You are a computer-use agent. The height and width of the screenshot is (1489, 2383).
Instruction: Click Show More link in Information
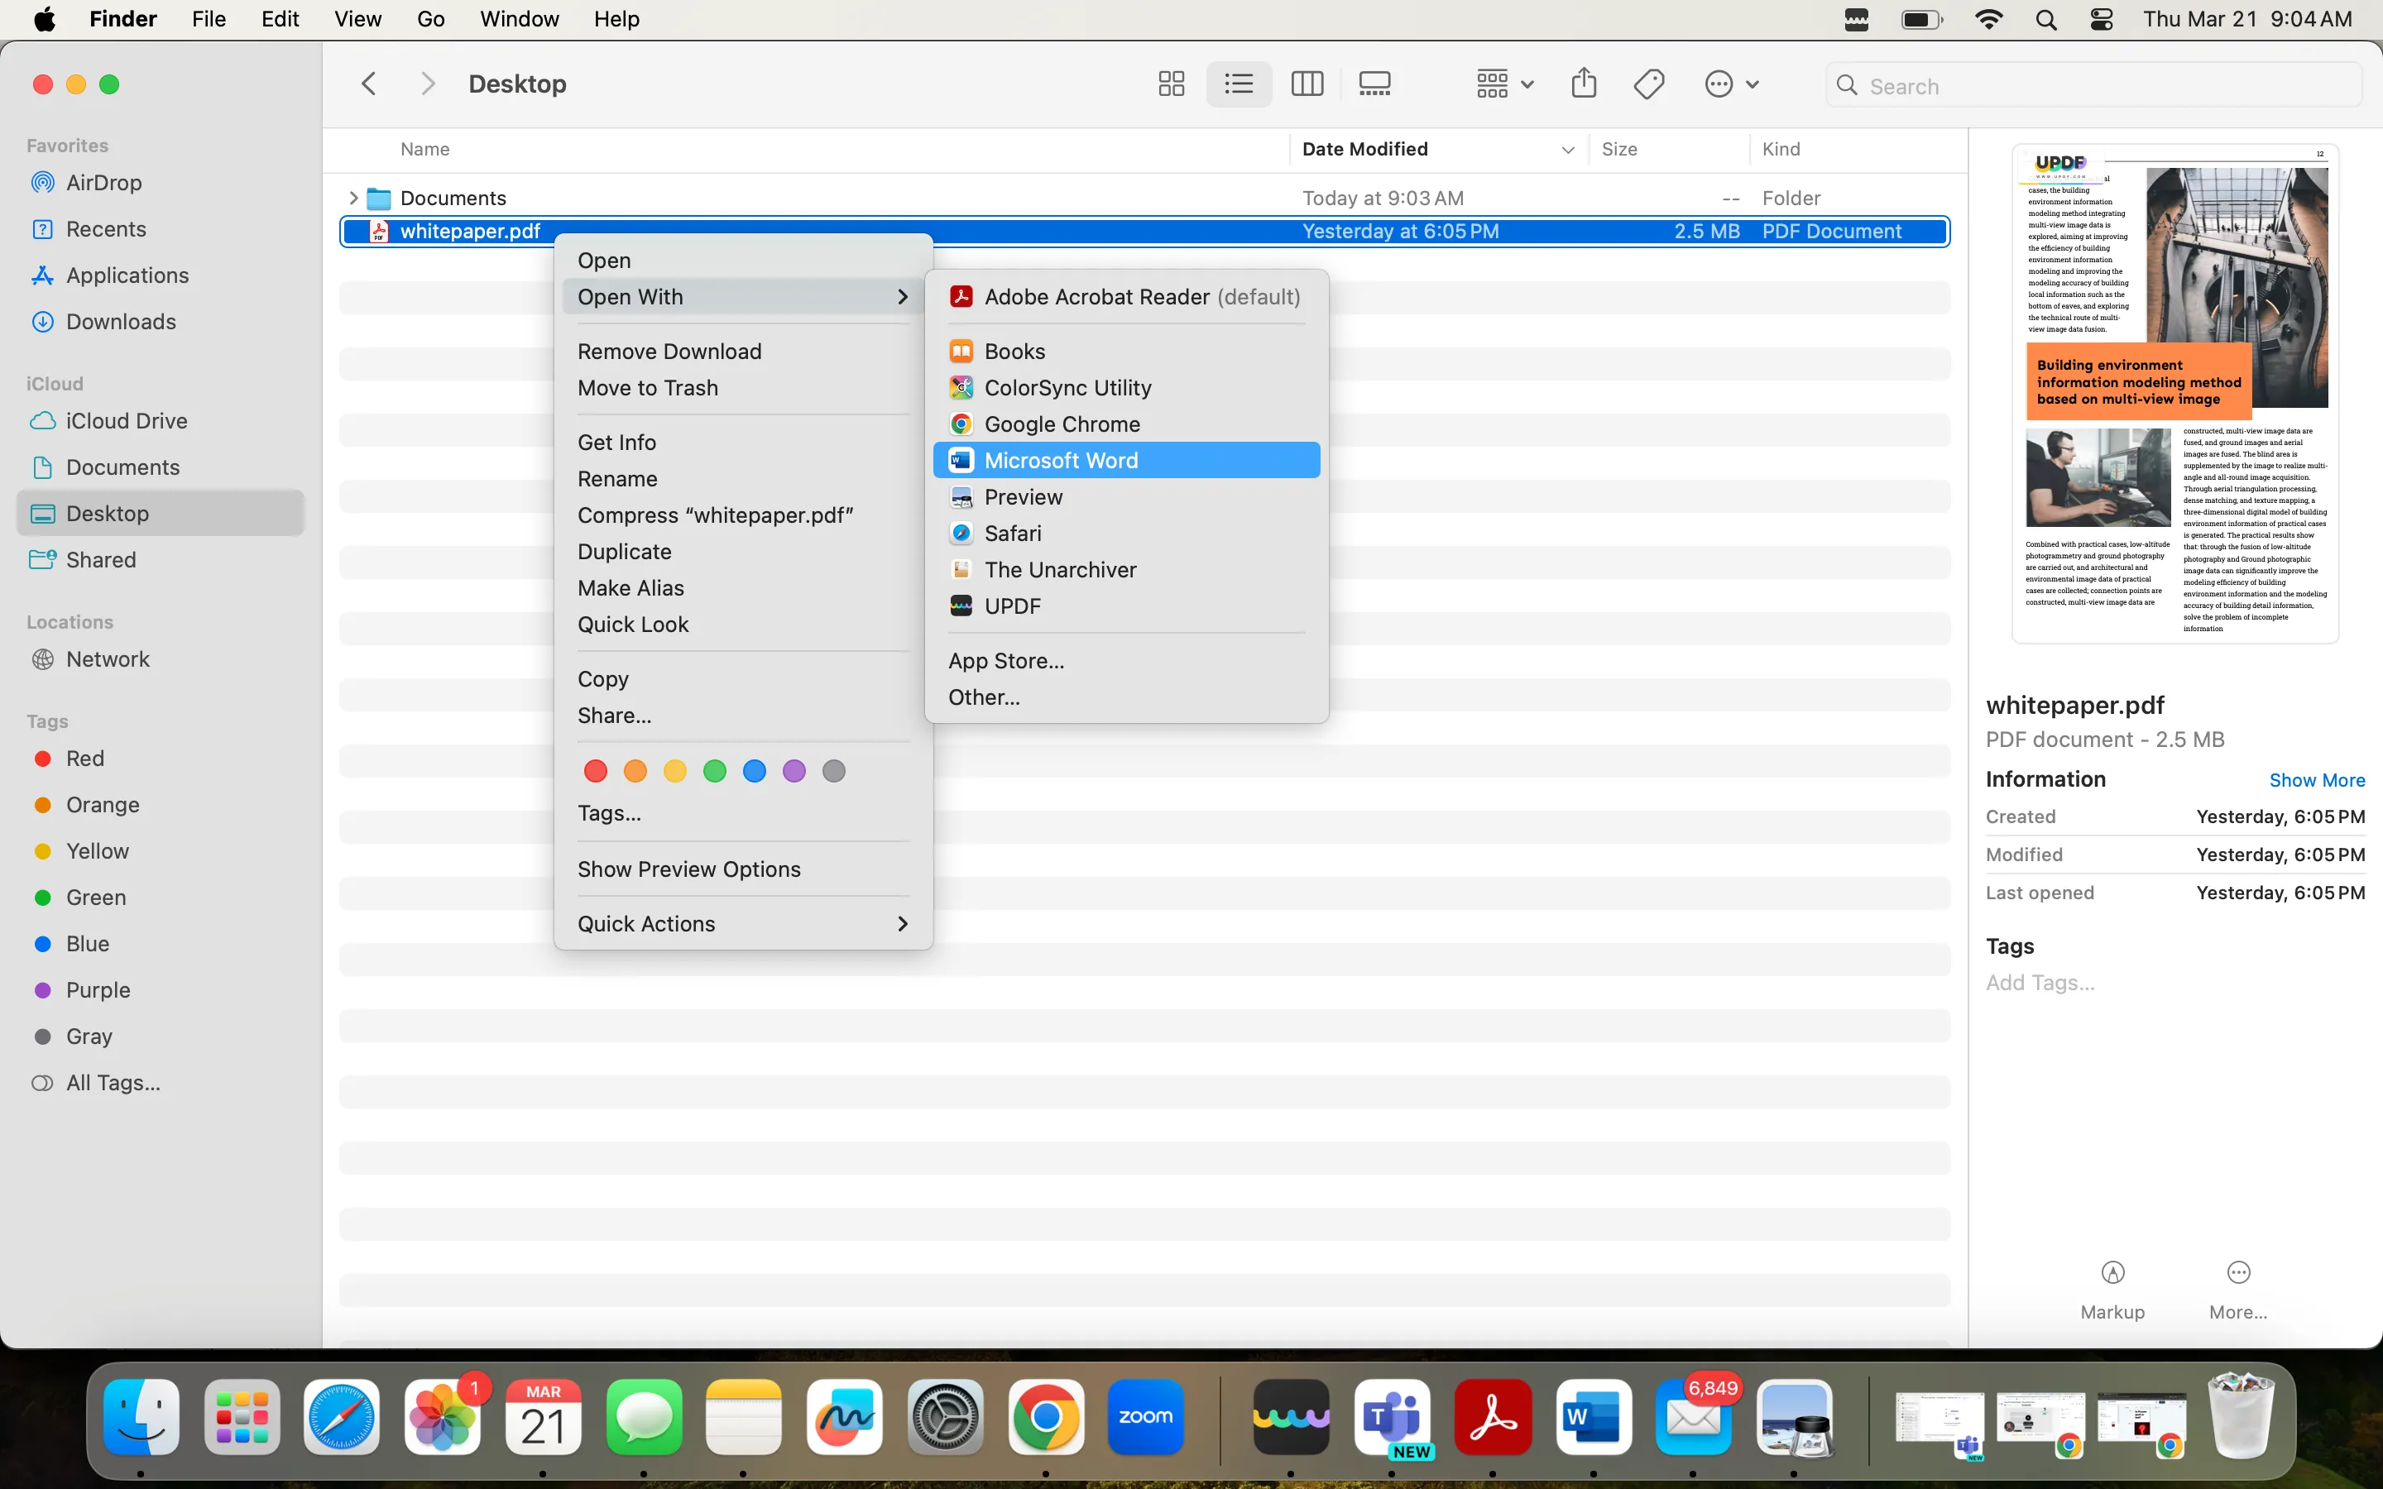(x=2316, y=780)
